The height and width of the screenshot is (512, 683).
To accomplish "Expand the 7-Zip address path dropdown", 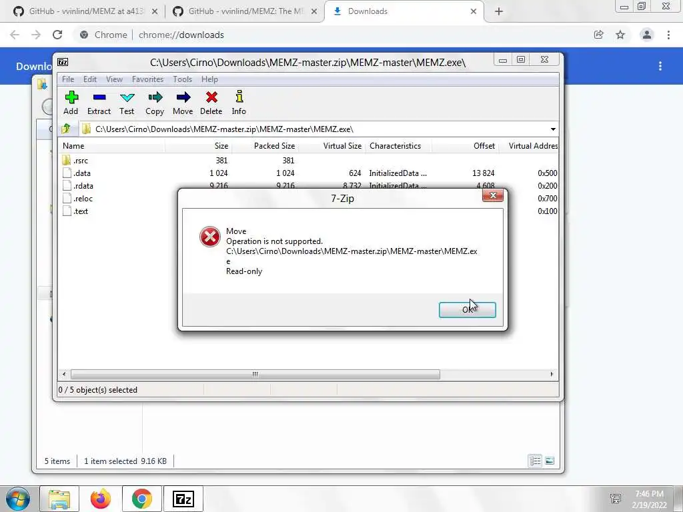I will coord(553,129).
